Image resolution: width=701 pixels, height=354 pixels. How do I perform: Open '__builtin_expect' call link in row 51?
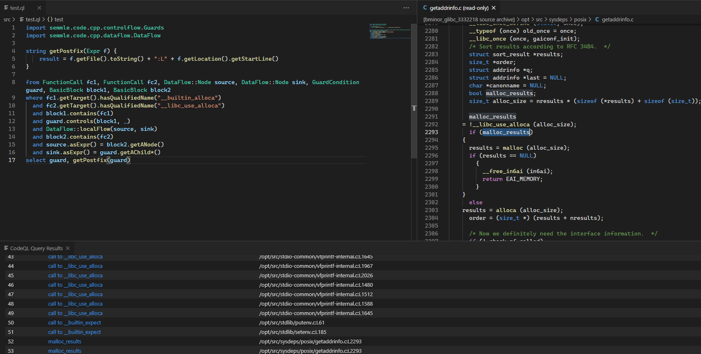coord(74,332)
